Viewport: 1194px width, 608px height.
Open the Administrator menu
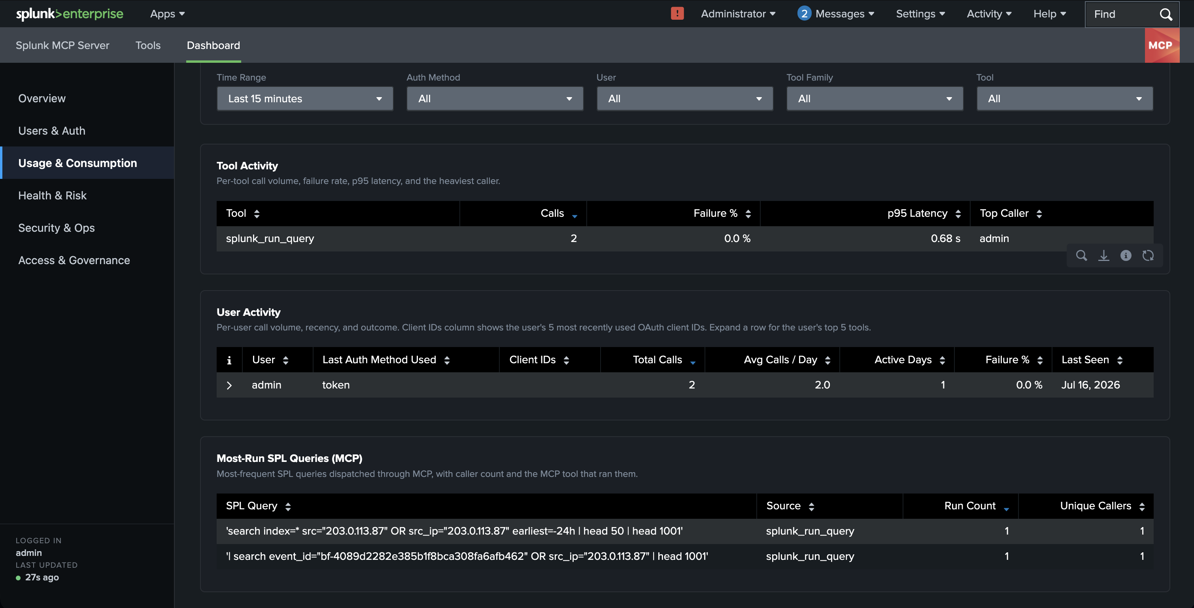point(738,14)
